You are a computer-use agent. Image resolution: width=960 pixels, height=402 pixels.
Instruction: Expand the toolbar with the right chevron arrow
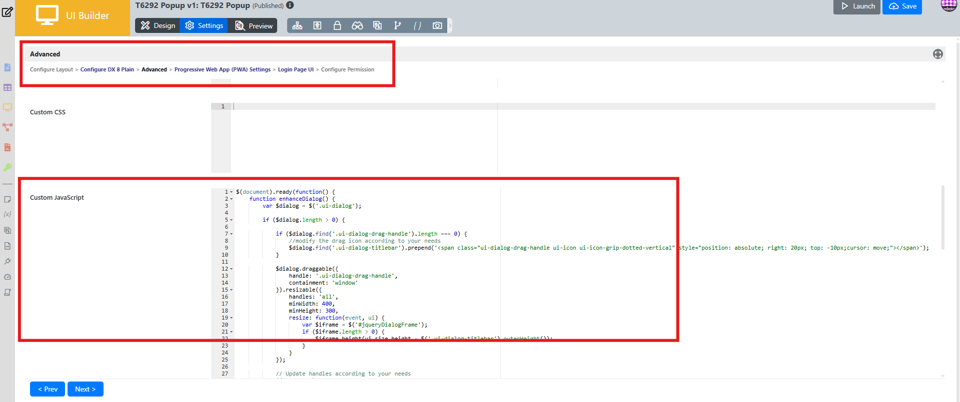tap(450, 25)
